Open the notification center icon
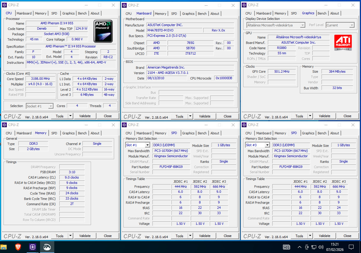The width and height of the screenshot is (361, 253). pyautogui.click(x=351, y=247)
